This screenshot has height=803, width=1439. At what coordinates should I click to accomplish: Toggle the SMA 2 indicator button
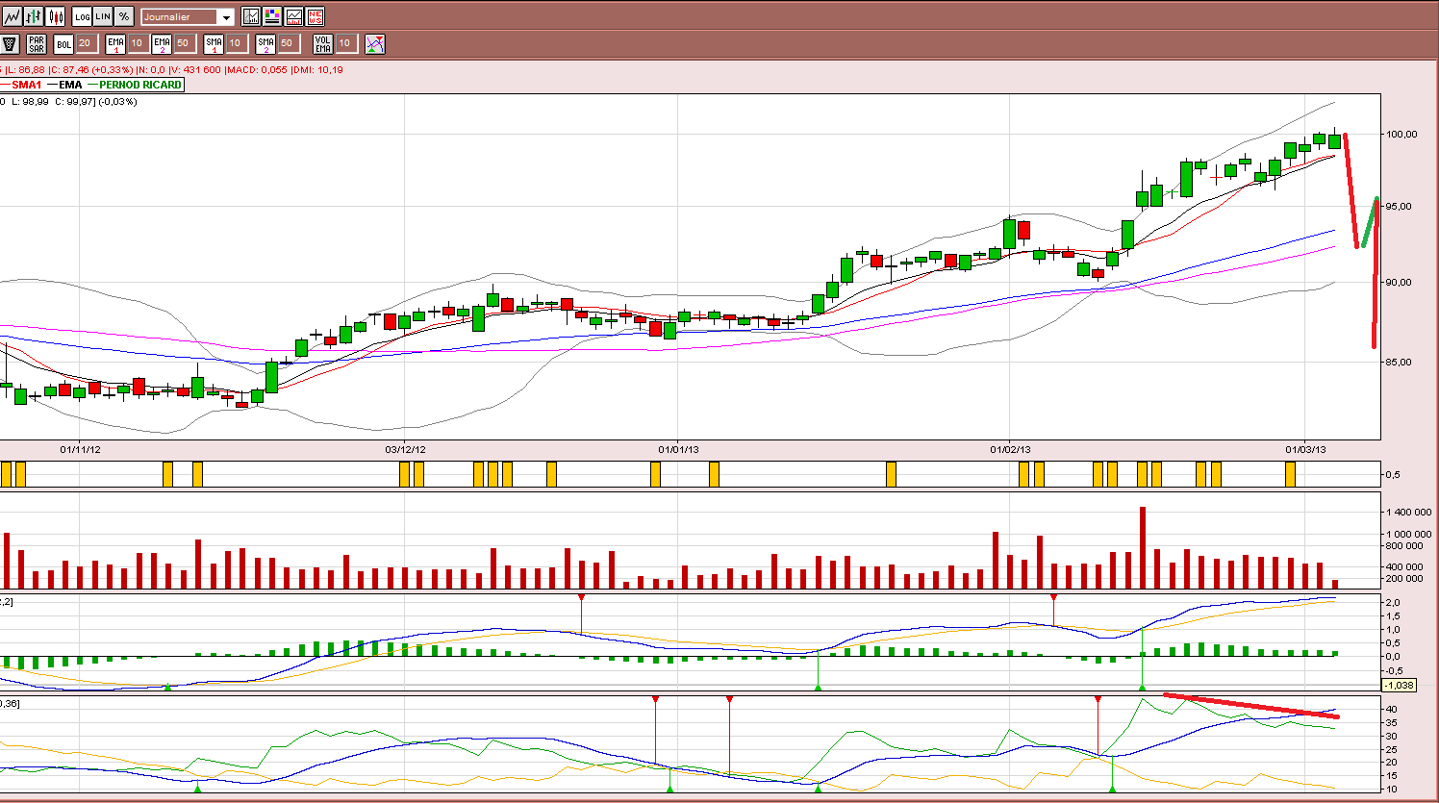point(265,43)
